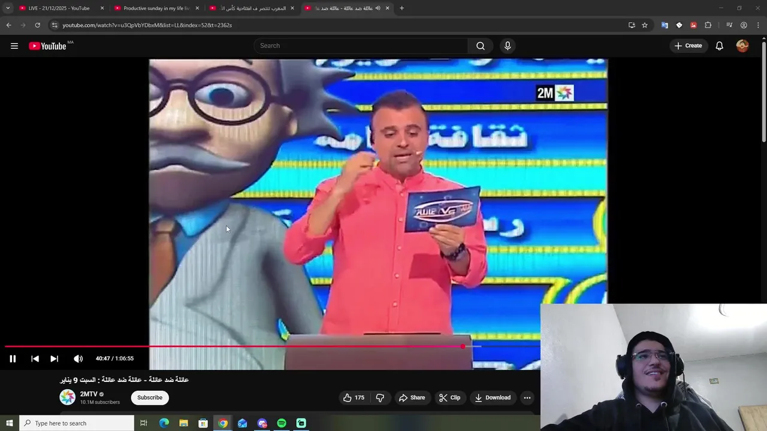Download the video
Viewport: 767px width, 431px height.
[493, 397]
